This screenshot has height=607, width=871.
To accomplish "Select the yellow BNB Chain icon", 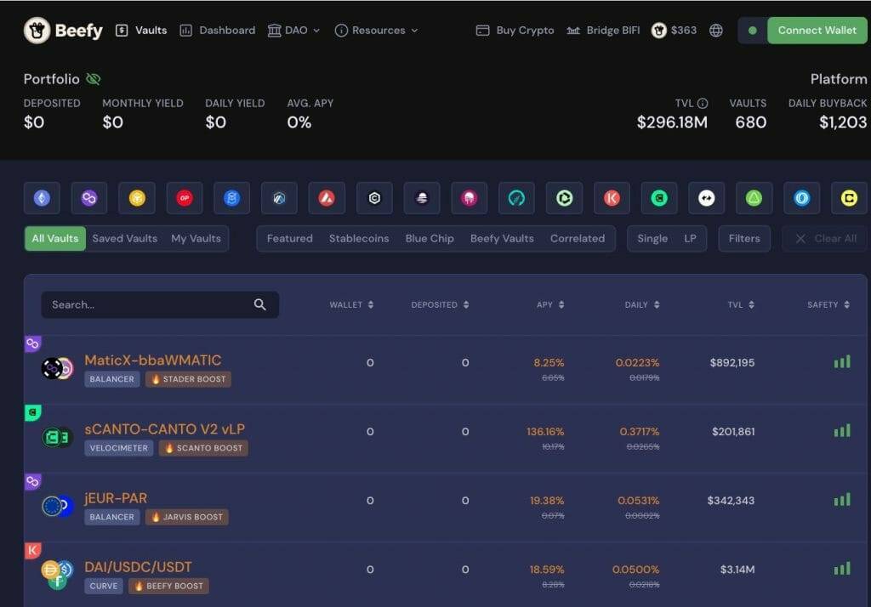I will coord(137,198).
